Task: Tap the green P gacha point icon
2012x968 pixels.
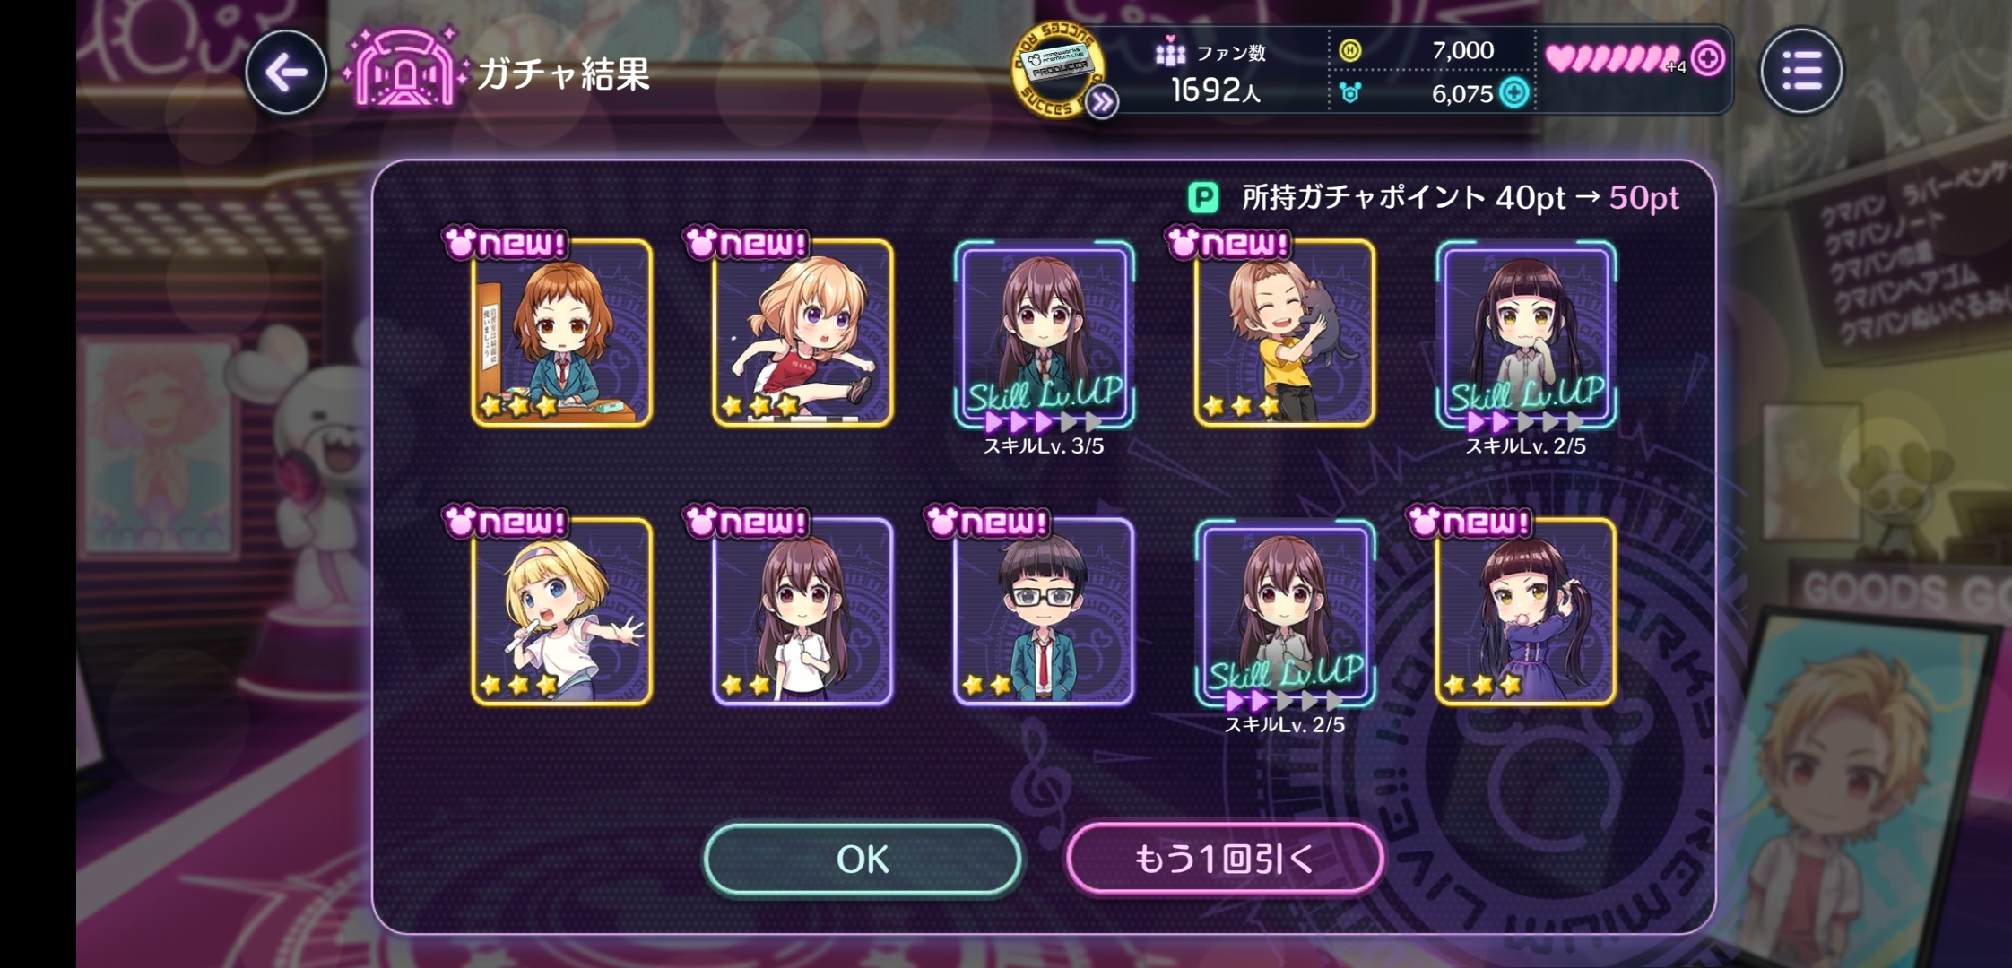Action: coord(1203,197)
